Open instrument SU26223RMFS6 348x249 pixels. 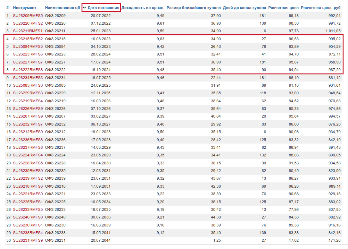[x=28, y=54]
